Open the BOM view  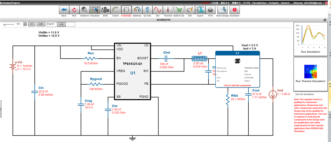[x=105, y=10]
